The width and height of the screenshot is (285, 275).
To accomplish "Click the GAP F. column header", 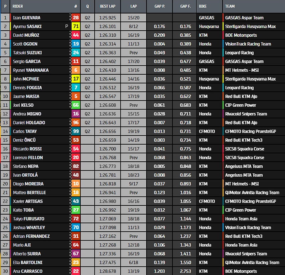I will [x=184, y=6].
